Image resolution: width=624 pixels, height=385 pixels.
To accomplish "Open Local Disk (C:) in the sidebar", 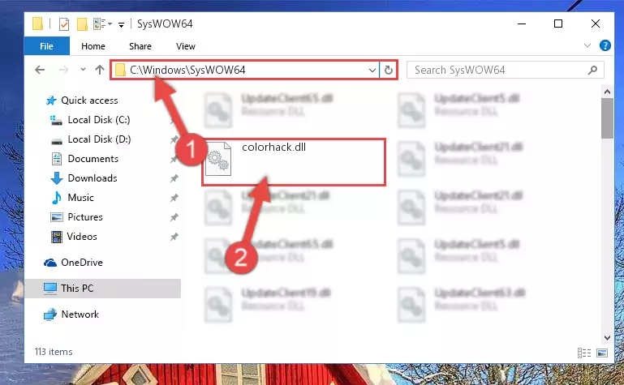I will tap(99, 120).
